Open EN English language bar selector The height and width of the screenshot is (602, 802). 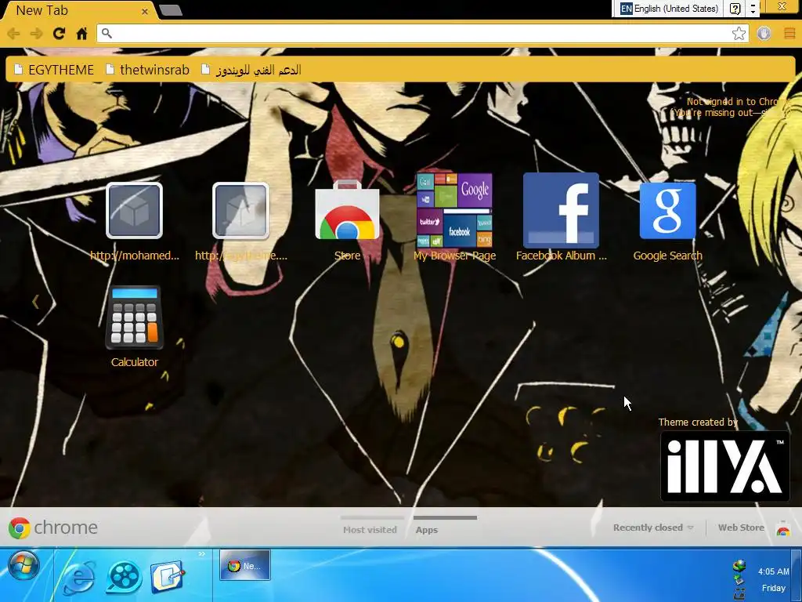(x=669, y=9)
